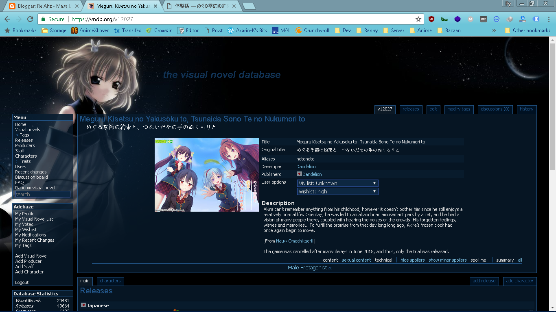Click the sidebar search field
The image size is (556, 312).
pyautogui.click(x=43, y=195)
